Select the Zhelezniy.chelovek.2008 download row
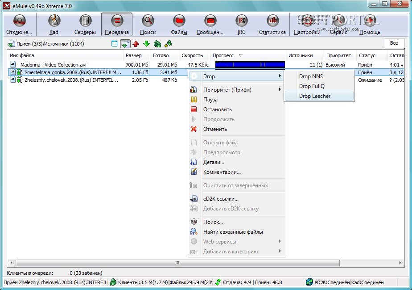Viewport: 412px width, 290px height. (x=98, y=80)
